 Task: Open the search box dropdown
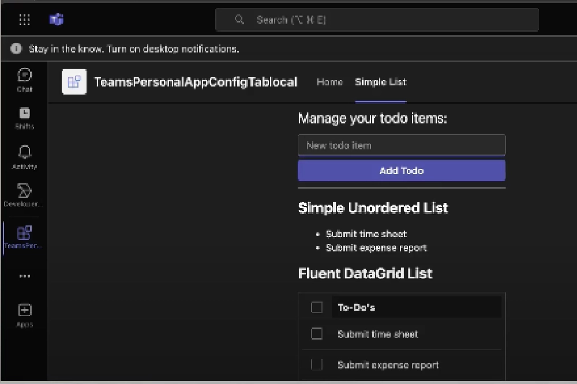[x=377, y=19]
